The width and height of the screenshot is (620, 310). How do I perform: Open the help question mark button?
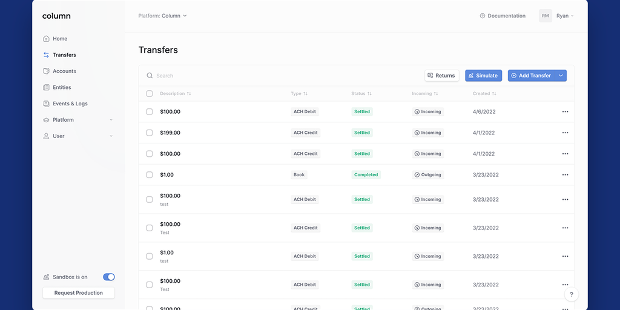click(571, 294)
